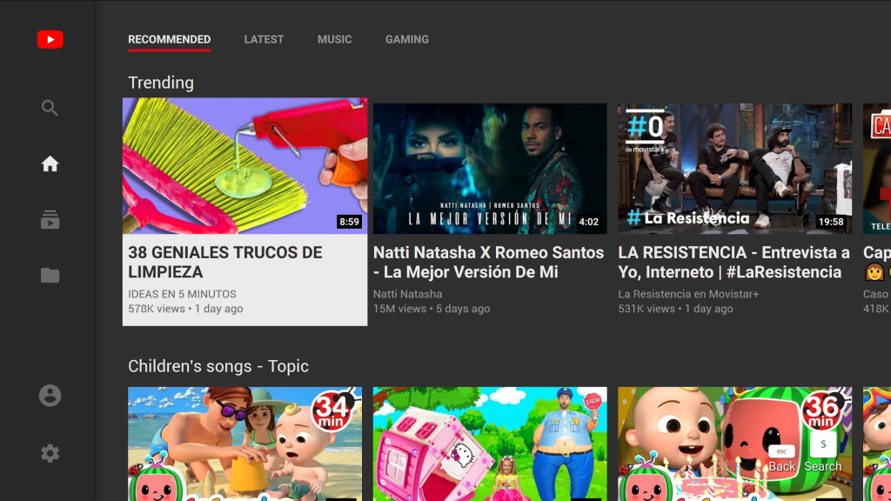Click the 19:58 duration badge
Viewport: 891px width, 501px height.
coord(831,222)
